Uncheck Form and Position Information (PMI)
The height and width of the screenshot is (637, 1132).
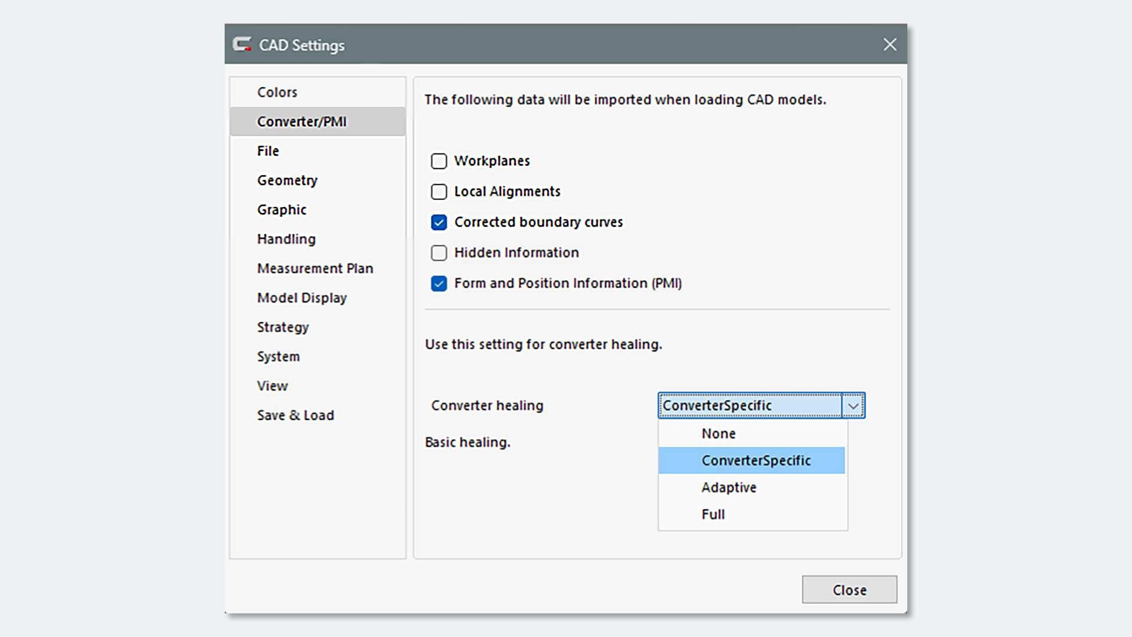439,284
